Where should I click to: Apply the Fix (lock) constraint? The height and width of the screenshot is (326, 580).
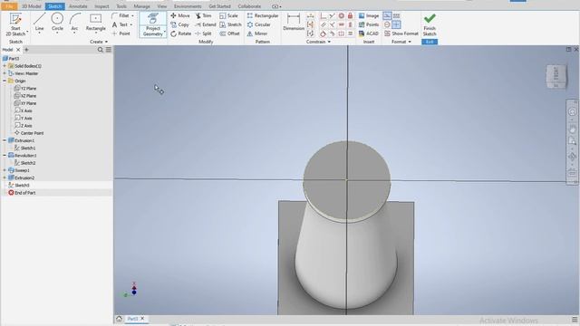tap(350, 16)
